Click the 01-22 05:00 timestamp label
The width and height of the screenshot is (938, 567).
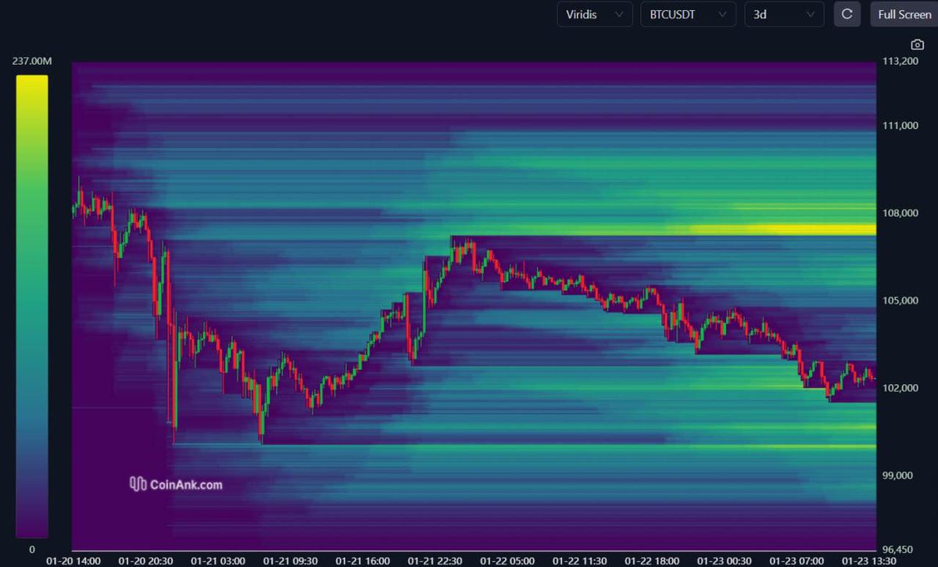(507, 560)
